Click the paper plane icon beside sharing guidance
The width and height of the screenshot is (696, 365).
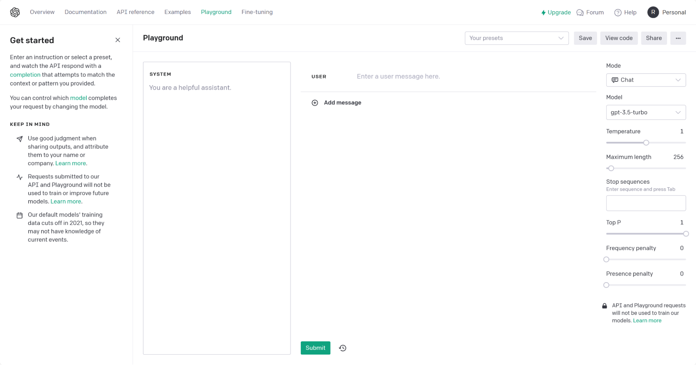click(x=19, y=139)
